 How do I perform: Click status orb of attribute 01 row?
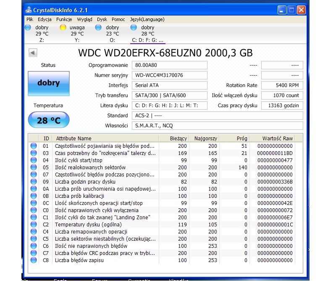pos(34,146)
